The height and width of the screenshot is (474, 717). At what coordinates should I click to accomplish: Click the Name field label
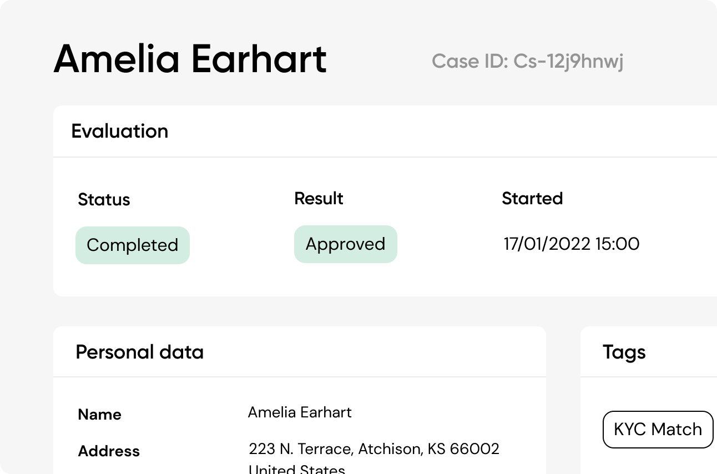(100, 415)
